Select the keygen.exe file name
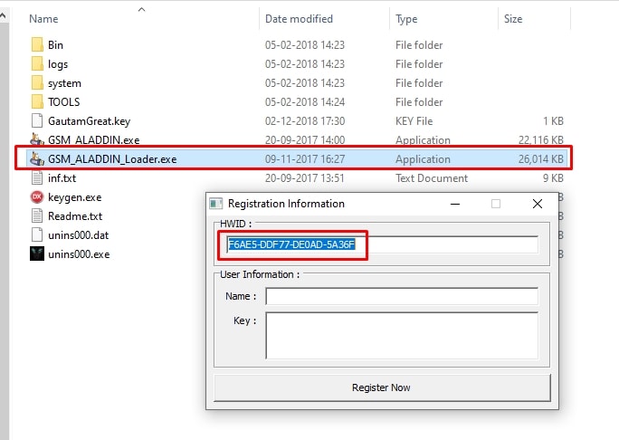Screen dimensions: 619x440 tap(75, 197)
